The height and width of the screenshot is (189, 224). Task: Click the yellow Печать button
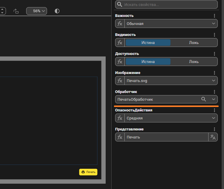(x=88, y=172)
